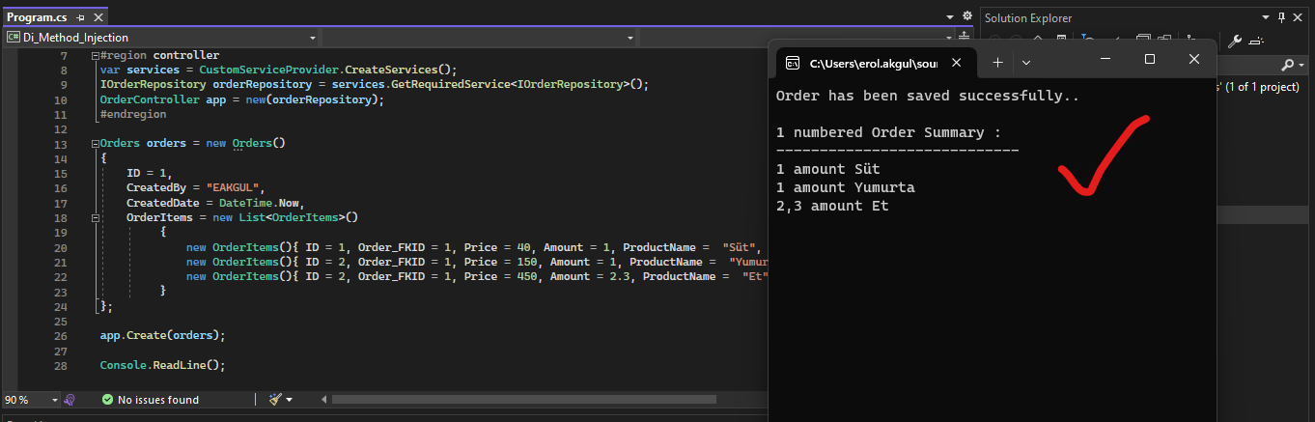Toggle auto-hide pin on Solution Explorer
This screenshot has width=1315, height=422.
[x=1282, y=17]
